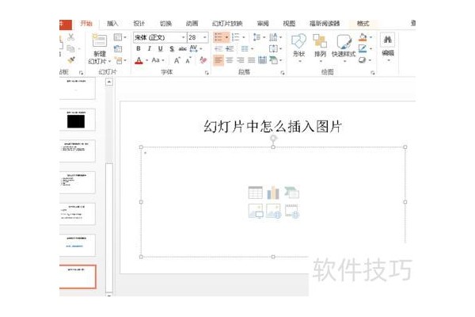
Task: Toggle Align Right paragraph button
Action: click(x=241, y=60)
